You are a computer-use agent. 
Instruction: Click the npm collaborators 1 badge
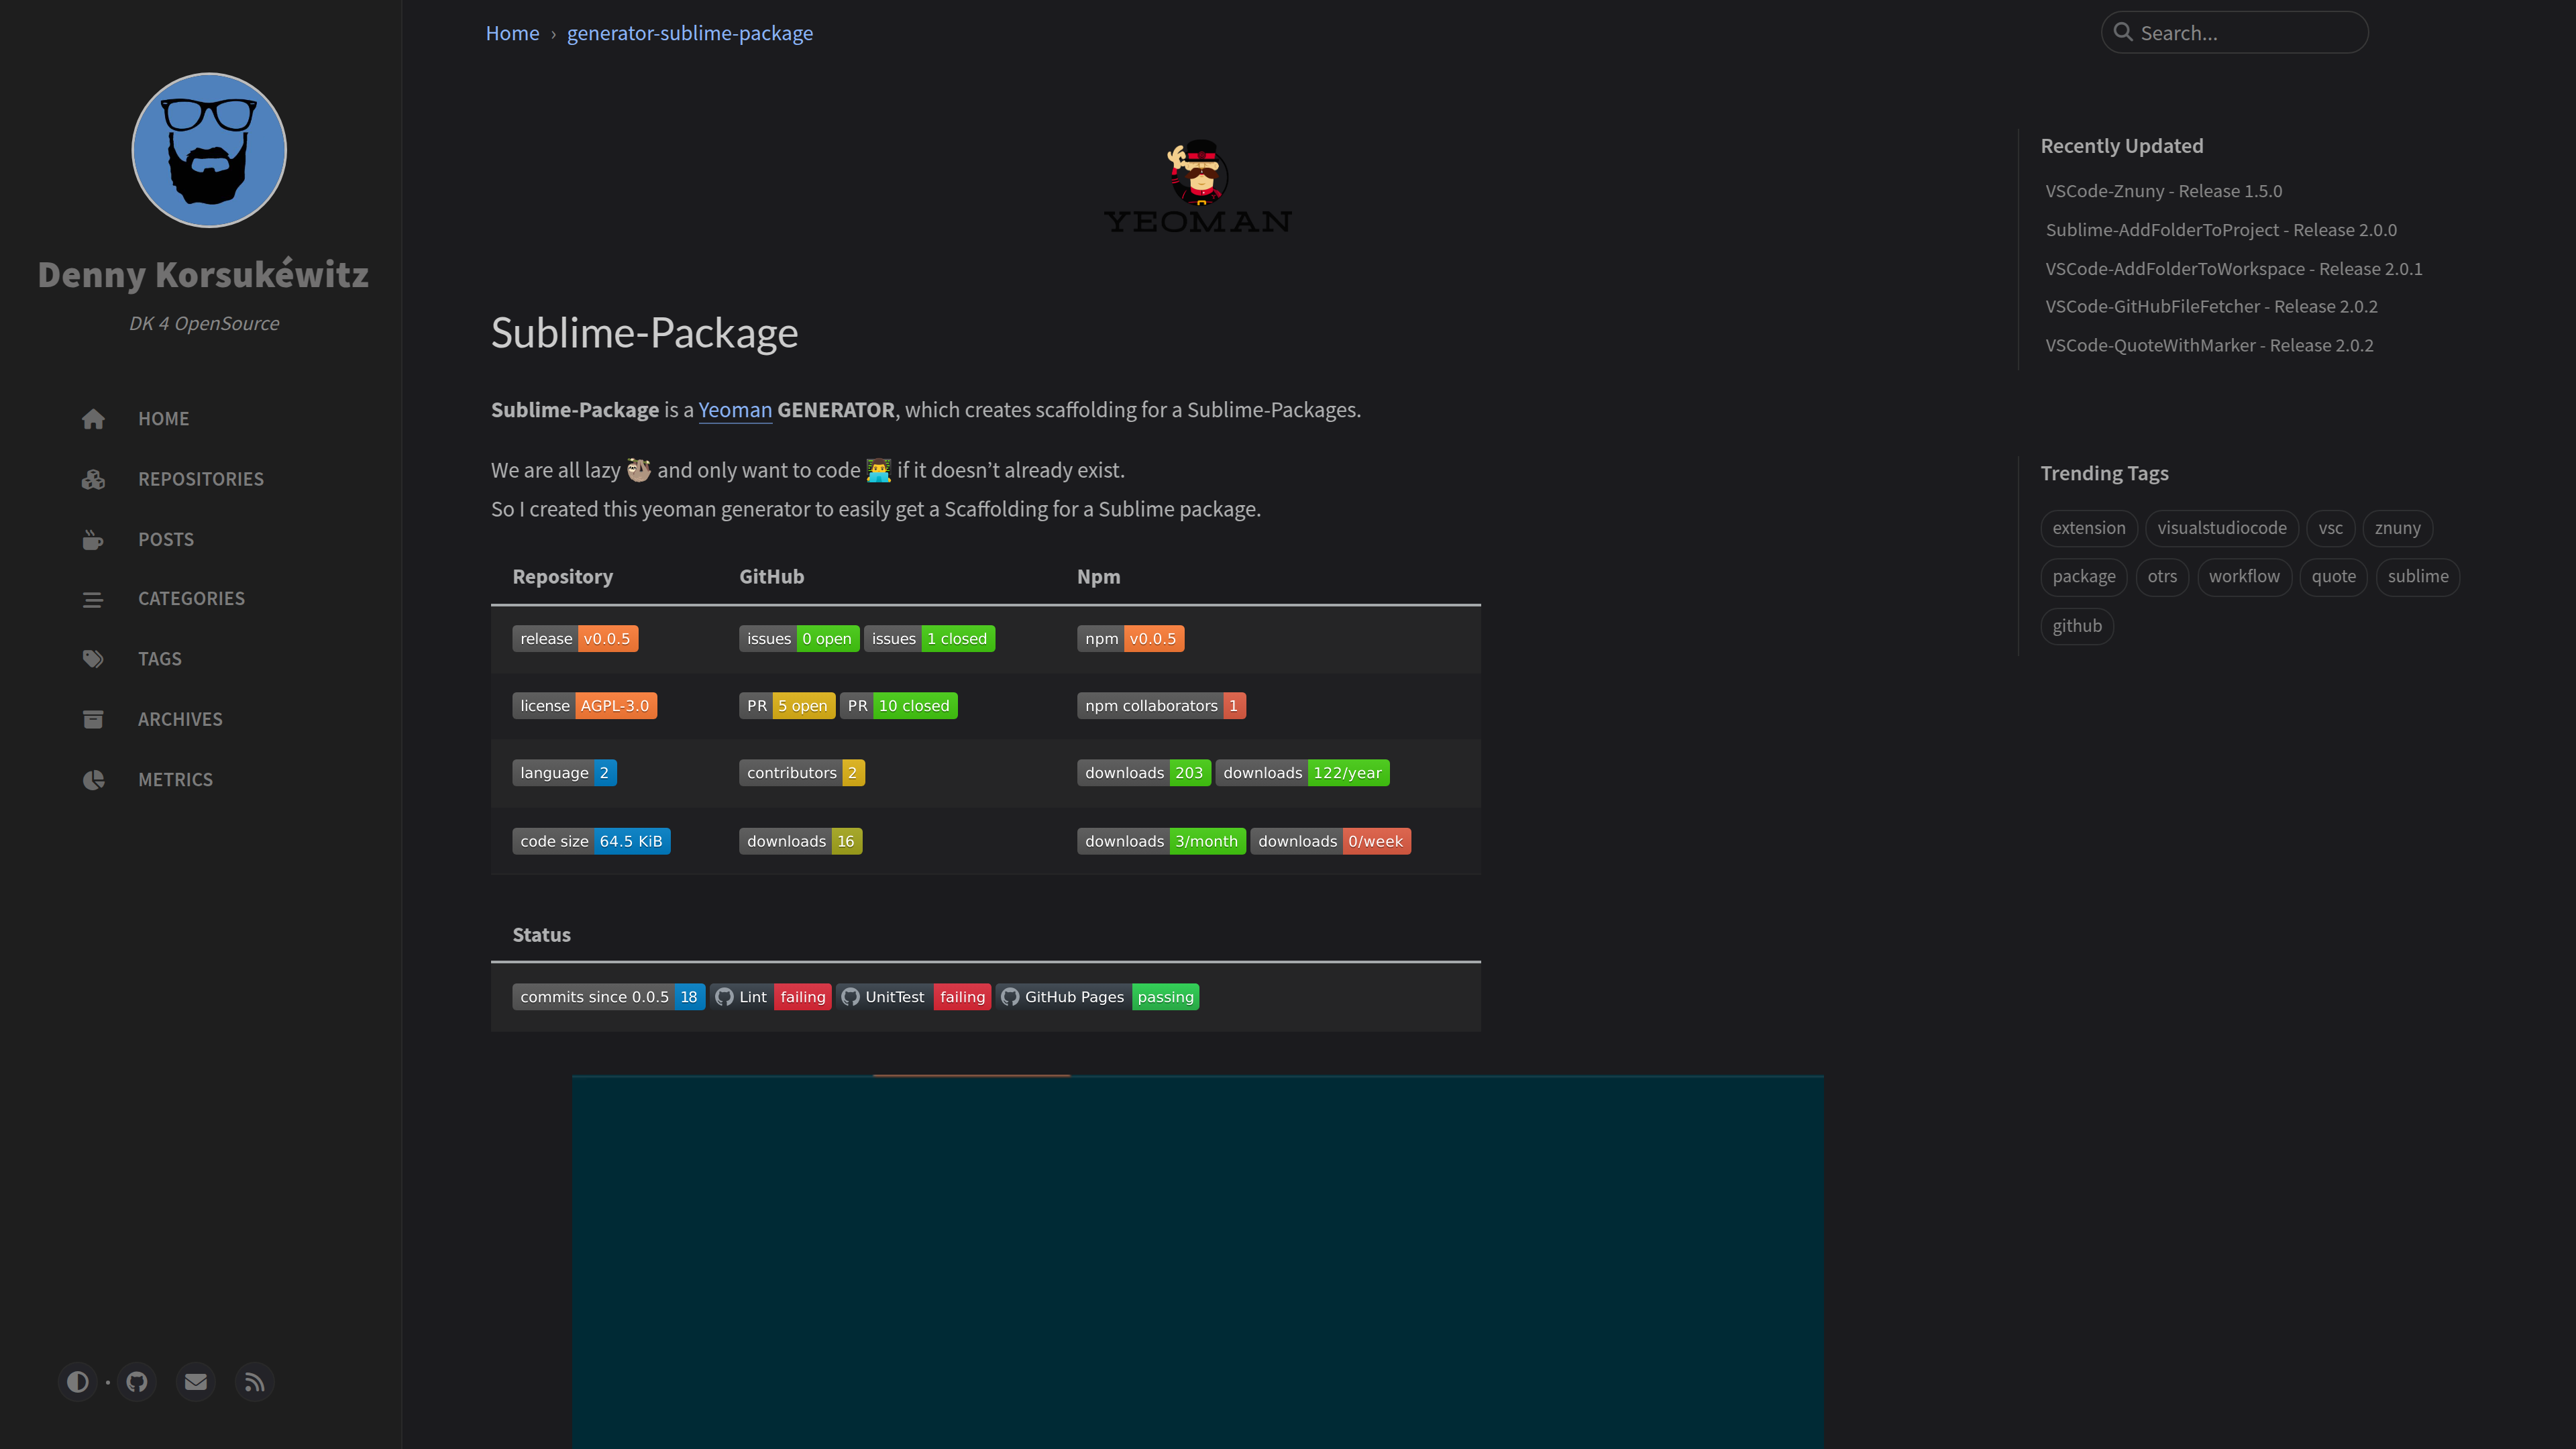(1161, 706)
